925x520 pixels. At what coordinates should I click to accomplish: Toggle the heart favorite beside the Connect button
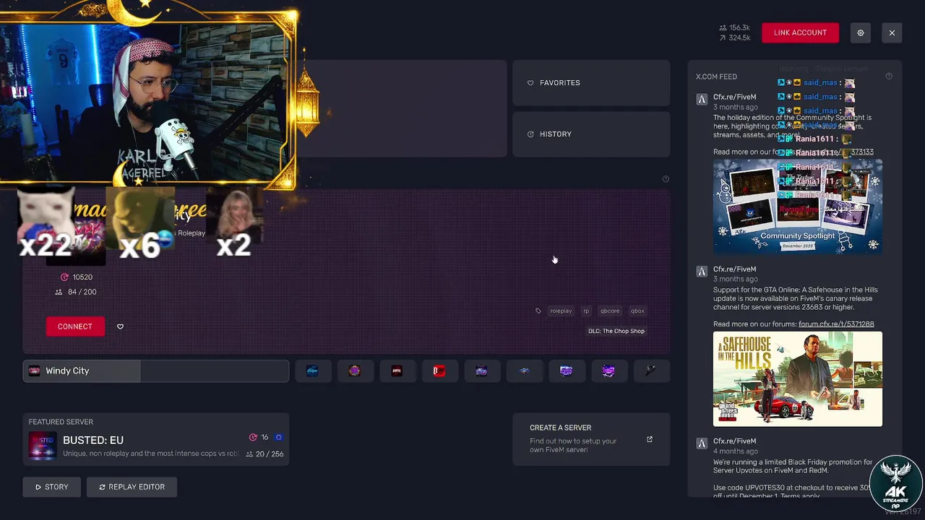coord(120,326)
